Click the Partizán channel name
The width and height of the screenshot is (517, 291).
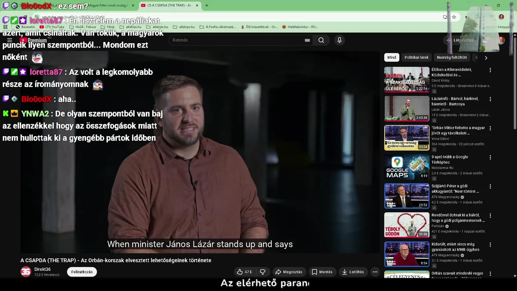point(438,226)
